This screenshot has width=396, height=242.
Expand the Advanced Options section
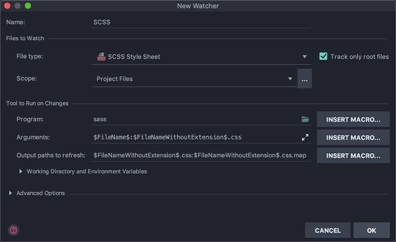click(10, 193)
